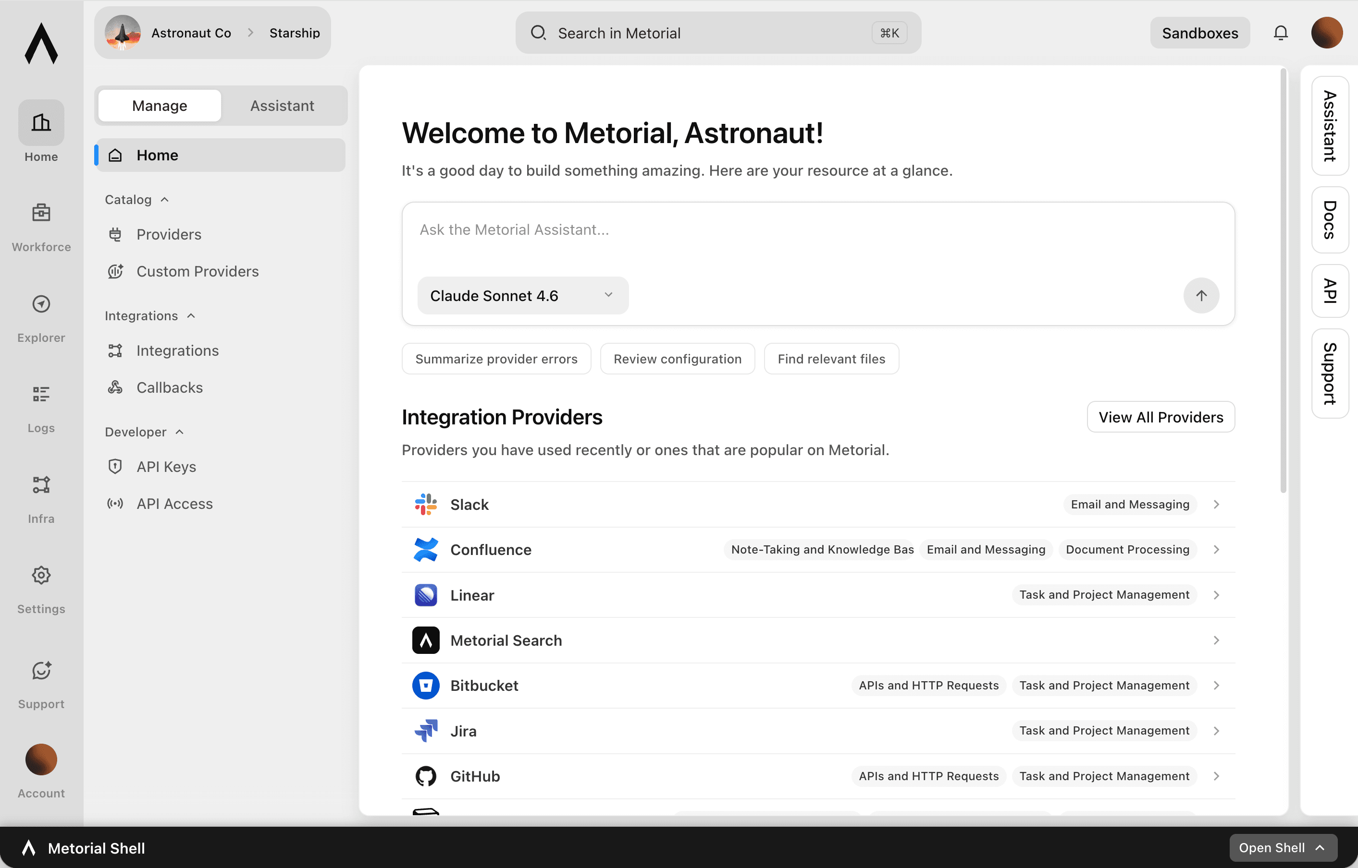Open the Explorer compass icon
Image resolution: width=1358 pixels, height=868 pixels.
point(41,304)
